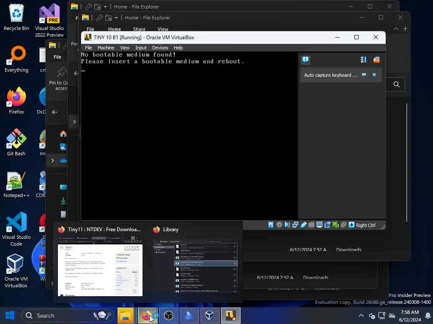Expand the navigation pane chevron in File Explorer
Viewport: 433px width, 324px height.
[74, 121]
